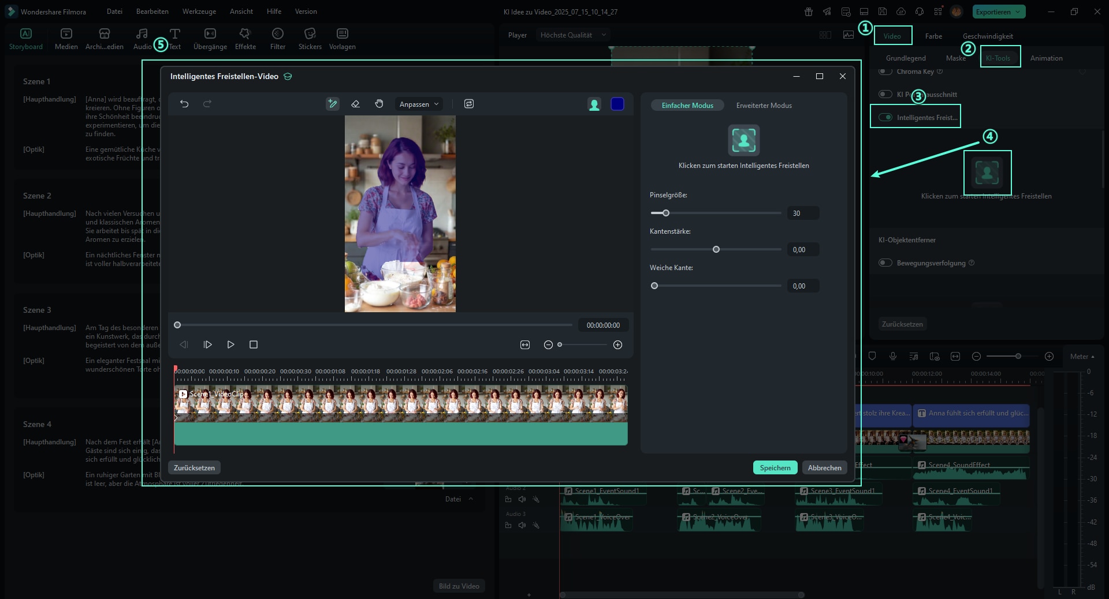This screenshot has height=599, width=1109.
Task: Open the Werkzeuge menu
Action: click(199, 12)
